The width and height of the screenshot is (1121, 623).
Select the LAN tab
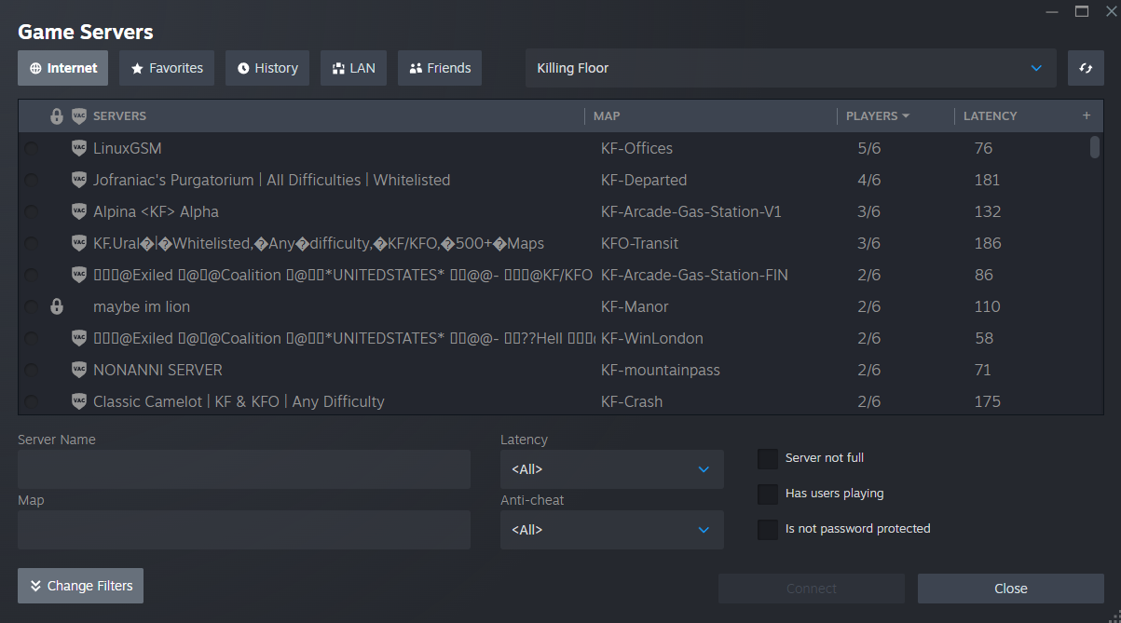pyautogui.click(x=354, y=68)
